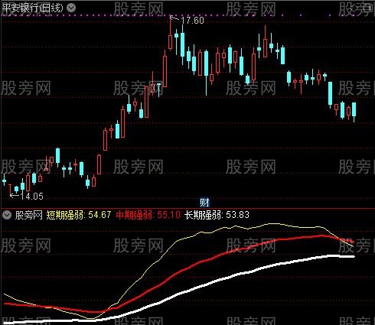Click the 财 marker at the chart bottom
Image resolution: width=375 pixels, height=325 pixels.
coord(204,203)
